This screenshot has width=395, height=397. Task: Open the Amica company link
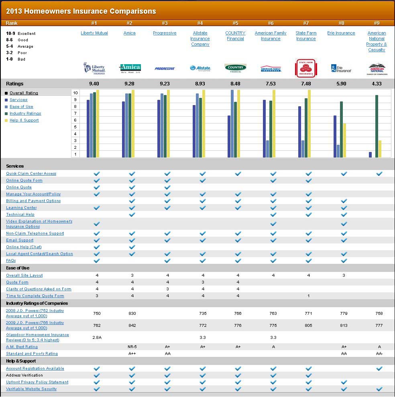point(130,33)
